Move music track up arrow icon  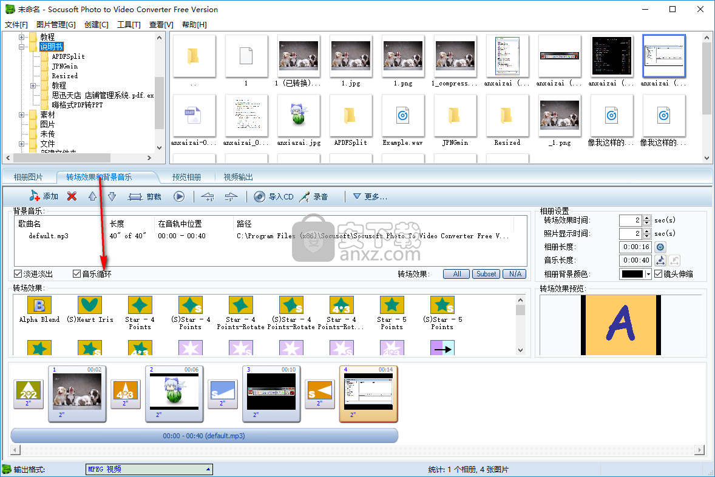[92, 196]
